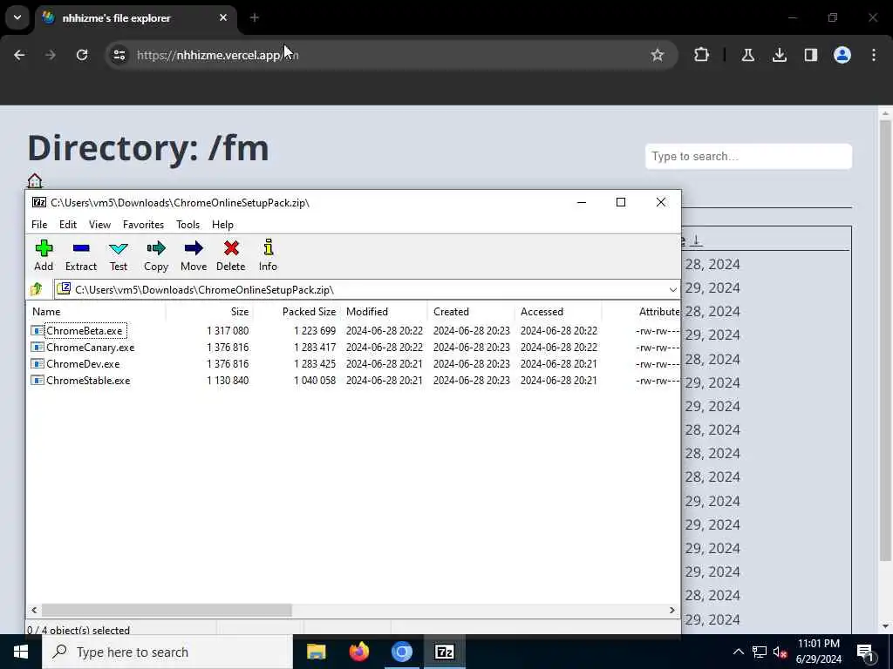The height and width of the screenshot is (669, 893).
Task: Sort by the Size column header
Action: (x=209, y=312)
